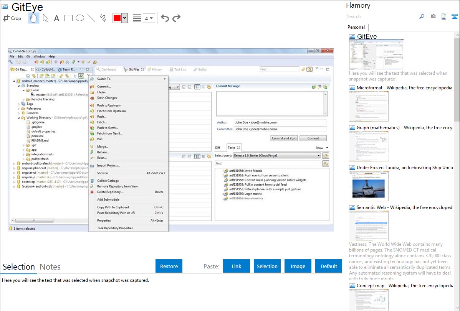
Task: Undo the last annotation
Action: pos(165,18)
